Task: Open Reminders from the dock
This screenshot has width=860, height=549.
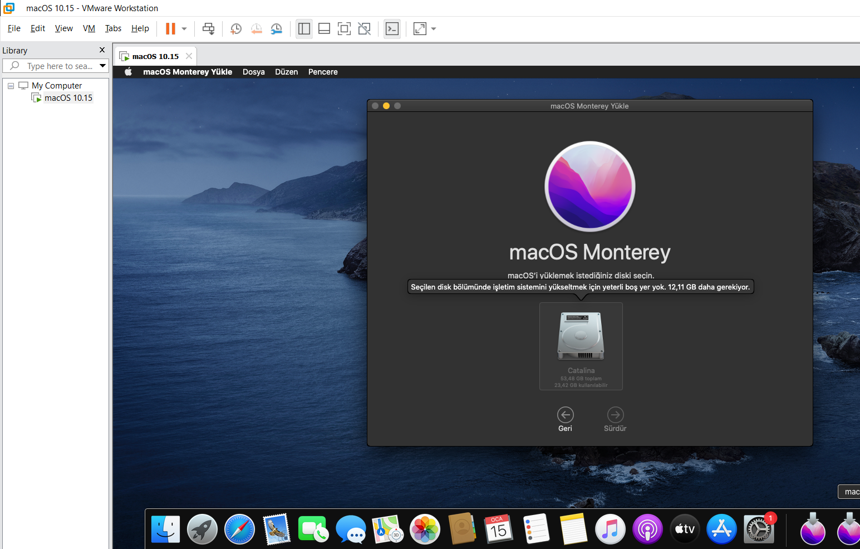Action: click(x=536, y=529)
